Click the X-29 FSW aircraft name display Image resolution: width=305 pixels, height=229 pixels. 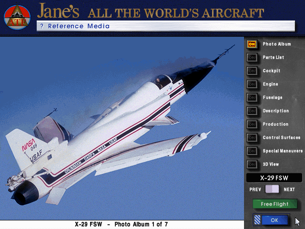coord(274,178)
